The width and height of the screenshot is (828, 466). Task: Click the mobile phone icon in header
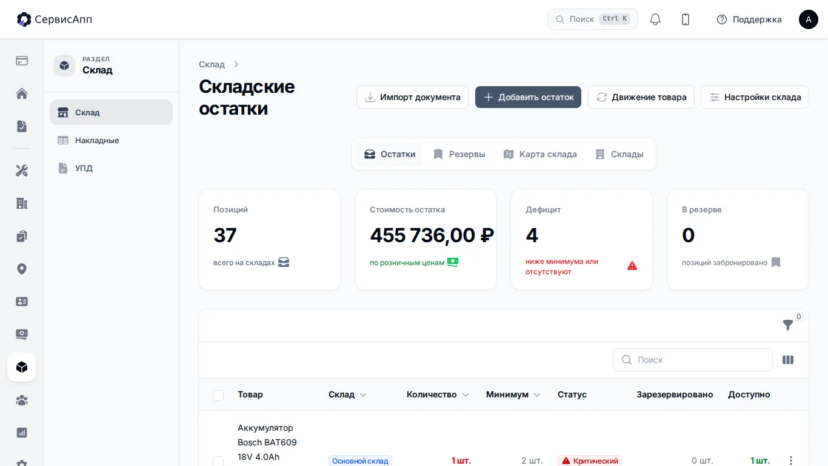point(686,19)
